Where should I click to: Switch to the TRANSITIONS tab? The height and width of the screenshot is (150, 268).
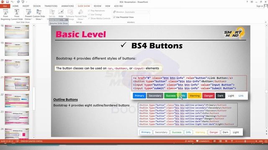coord(51,6)
